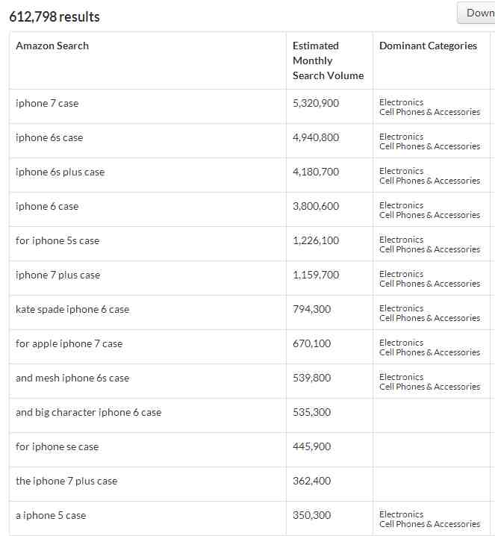Select "iphone 7 plus case" keyword

58,275
